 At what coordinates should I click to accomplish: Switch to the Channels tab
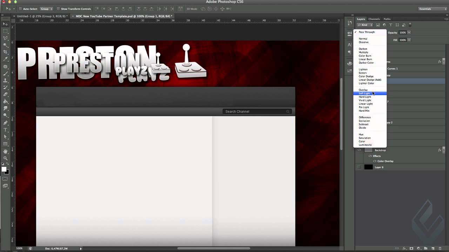point(374,19)
